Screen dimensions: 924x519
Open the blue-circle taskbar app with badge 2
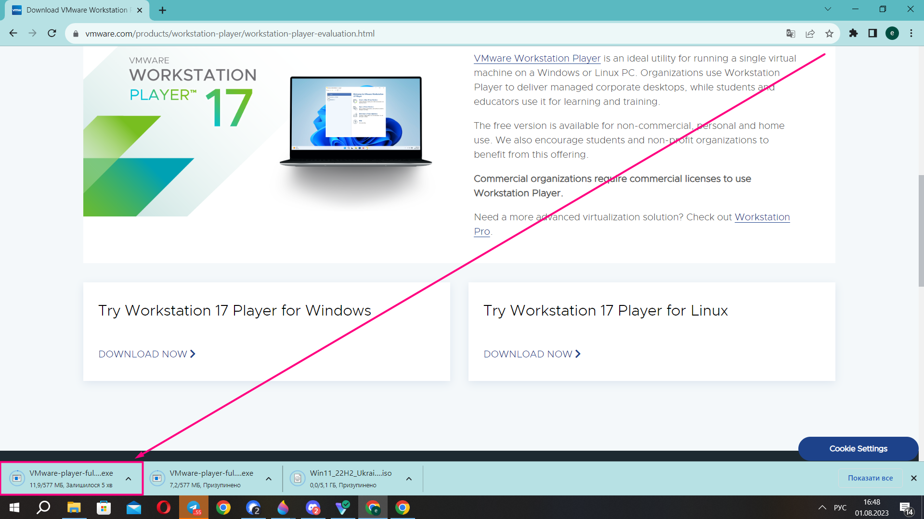click(253, 507)
